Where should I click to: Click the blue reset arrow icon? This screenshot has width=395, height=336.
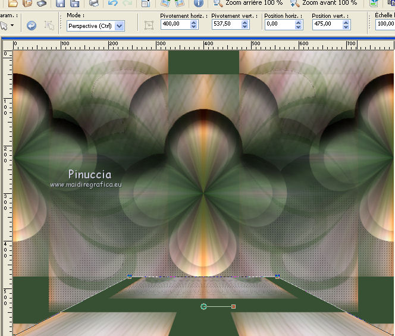[x=32, y=26]
